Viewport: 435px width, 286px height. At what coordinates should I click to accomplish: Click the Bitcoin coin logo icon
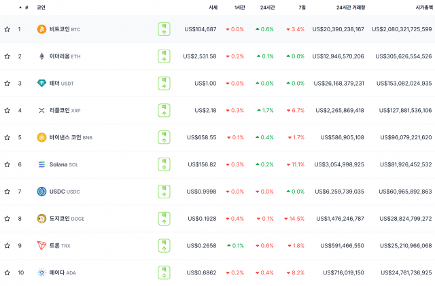[x=41, y=29]
